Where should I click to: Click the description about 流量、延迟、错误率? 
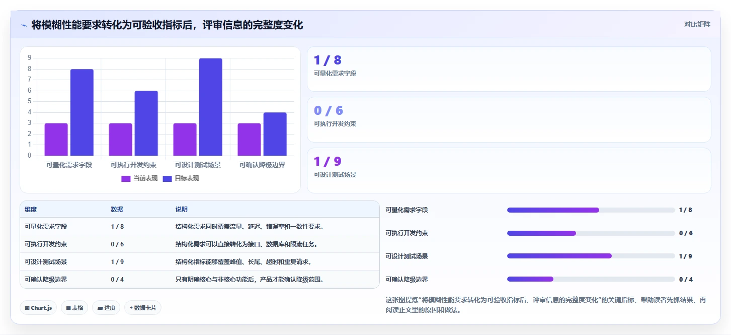tap(249, 227)
